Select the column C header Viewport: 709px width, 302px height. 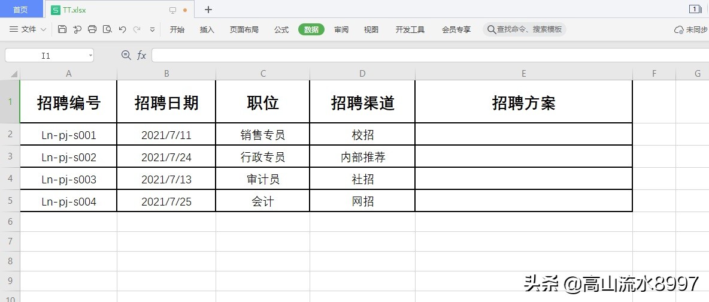pos(263,74)
